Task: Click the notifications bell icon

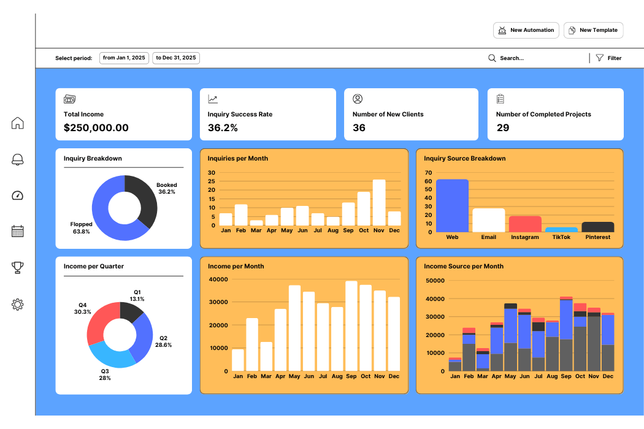Action: pos(18,159)
